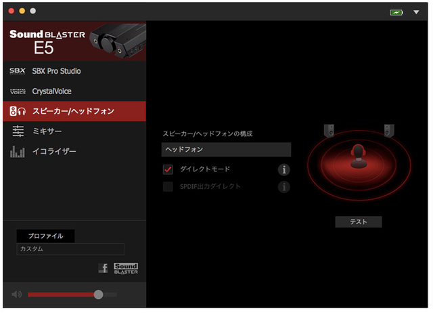
Task: Open the CrystalVoice section
Action: pos(74,91)
